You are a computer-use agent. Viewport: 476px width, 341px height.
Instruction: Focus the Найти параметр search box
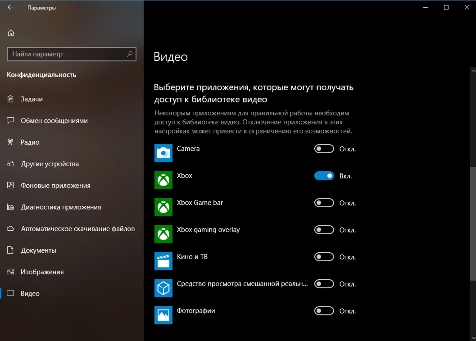[x=71, y=54]
